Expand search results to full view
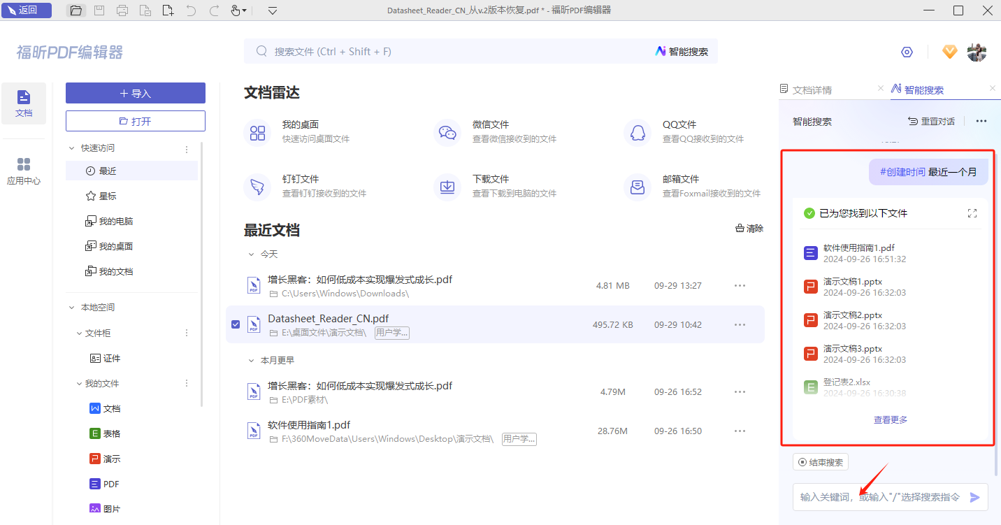 pyautogui.click(x=972, y=213)
